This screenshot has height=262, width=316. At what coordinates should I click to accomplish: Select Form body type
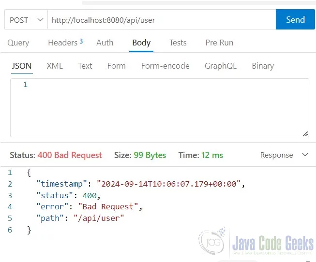116,66
